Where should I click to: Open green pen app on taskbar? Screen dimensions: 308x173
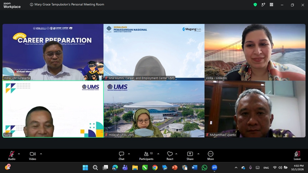click(x=145, y=168)
